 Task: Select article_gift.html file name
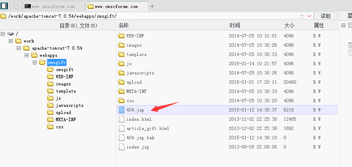[x=148, y=128]
